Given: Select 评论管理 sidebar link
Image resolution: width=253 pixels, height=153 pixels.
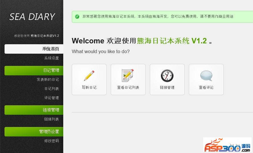Looking at the screenshot, I should [x=52, y=98].
